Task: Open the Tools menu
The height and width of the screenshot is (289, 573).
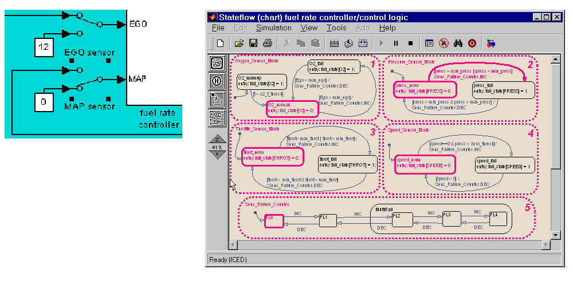Action: [336, 28]
